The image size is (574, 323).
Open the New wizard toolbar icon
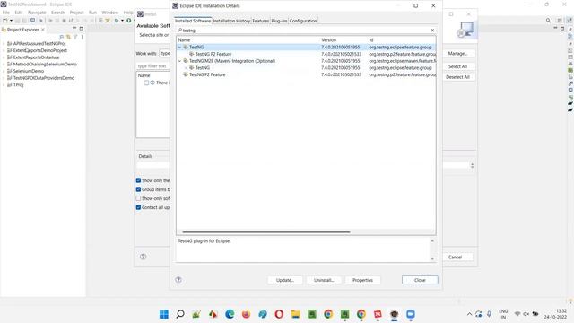pyautogui.click(x=5, y=21)
